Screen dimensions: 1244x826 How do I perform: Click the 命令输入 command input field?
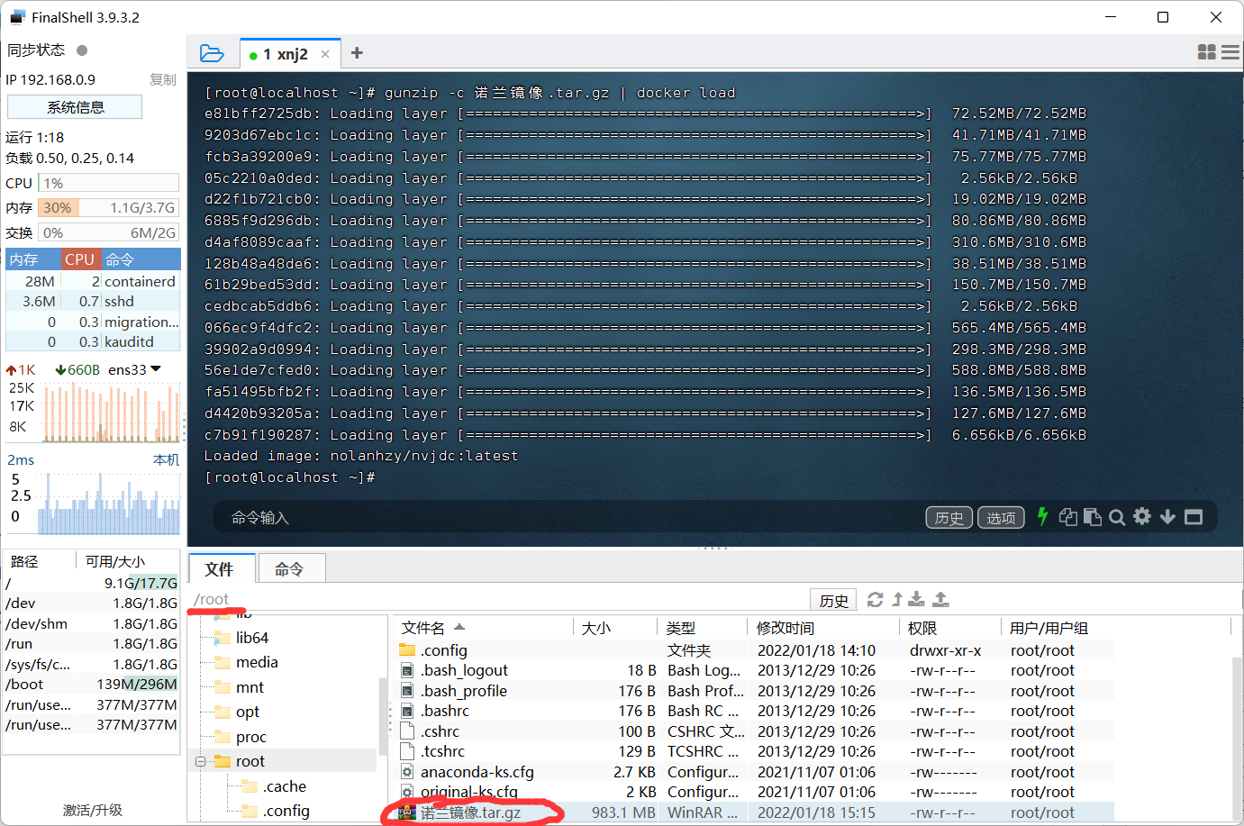pyautogui.click(x=540, y=517)
